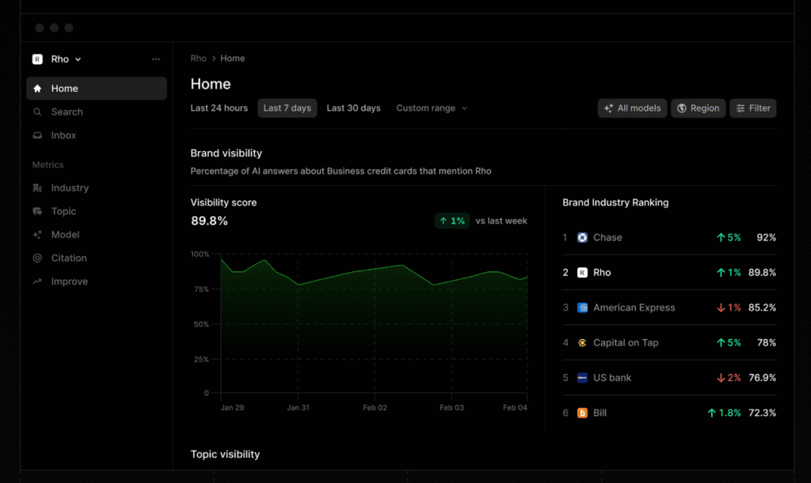The width and height of the screenshot is (811, 483).
Task: Click the Model sparkle icon in sidebar
Action: click(x=37, y=235)
